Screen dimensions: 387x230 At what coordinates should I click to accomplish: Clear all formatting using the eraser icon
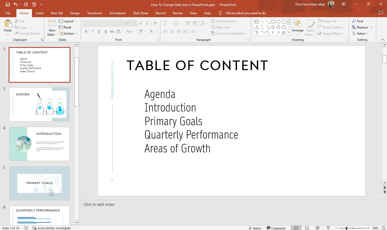click(x=156, y=23)
